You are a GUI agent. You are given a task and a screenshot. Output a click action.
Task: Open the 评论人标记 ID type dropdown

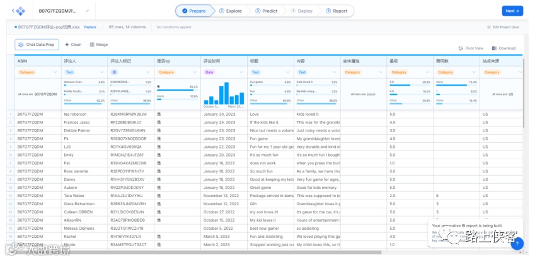coord(148,72)
